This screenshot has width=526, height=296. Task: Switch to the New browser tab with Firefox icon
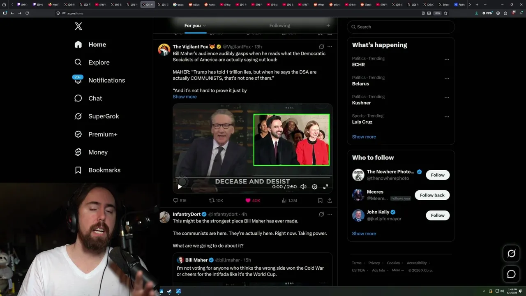[54, 5]
